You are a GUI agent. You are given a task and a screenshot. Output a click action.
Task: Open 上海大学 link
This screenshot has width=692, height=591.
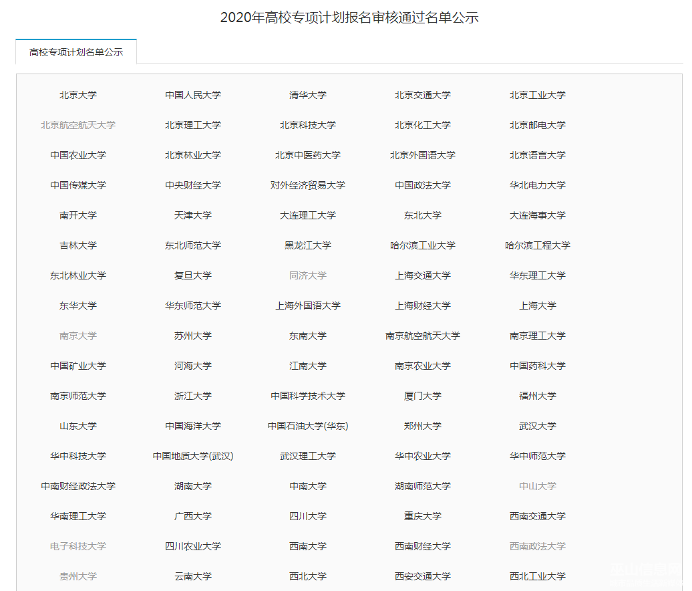click(x=537, y=306)
